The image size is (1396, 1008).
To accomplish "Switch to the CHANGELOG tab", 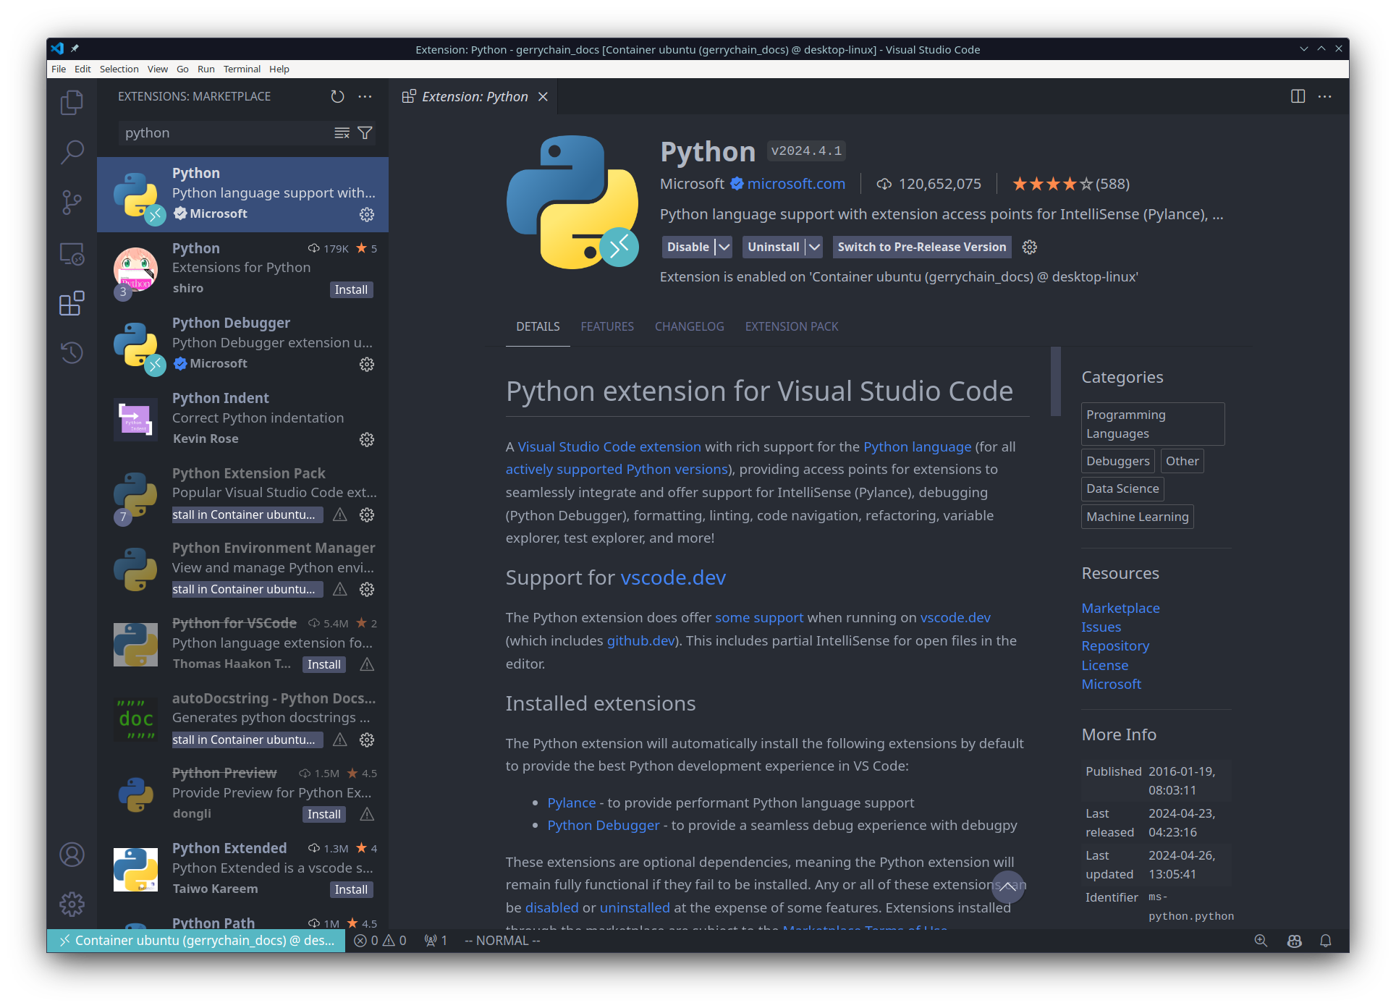I will tap(688, 326).
